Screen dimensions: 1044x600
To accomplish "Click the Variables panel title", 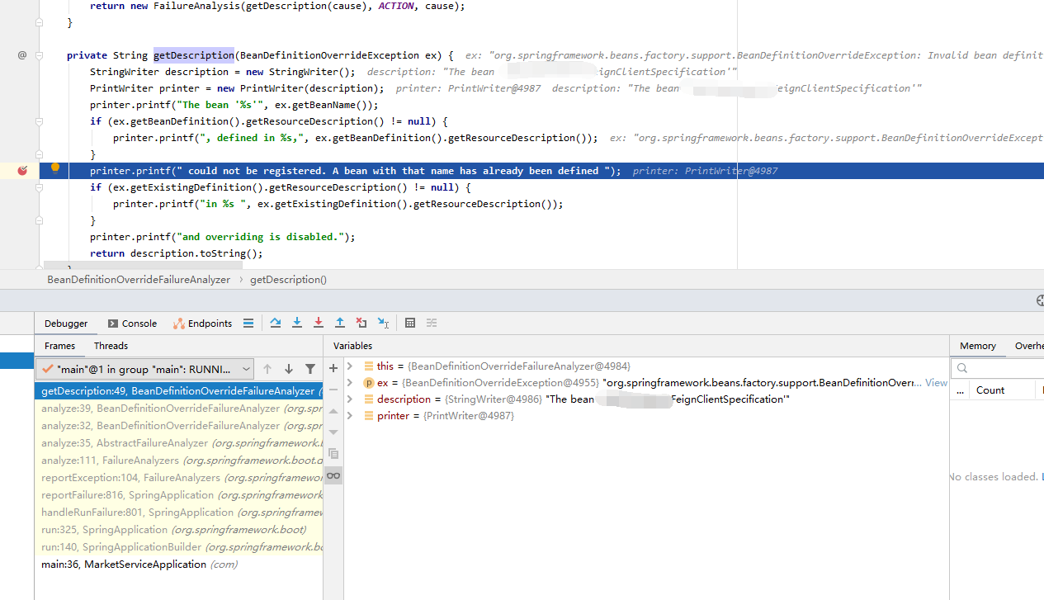I will point(352,346).
